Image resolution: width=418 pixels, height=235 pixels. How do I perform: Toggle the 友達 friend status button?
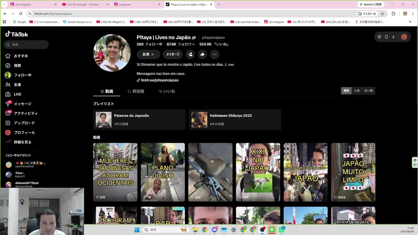point(148,55)
